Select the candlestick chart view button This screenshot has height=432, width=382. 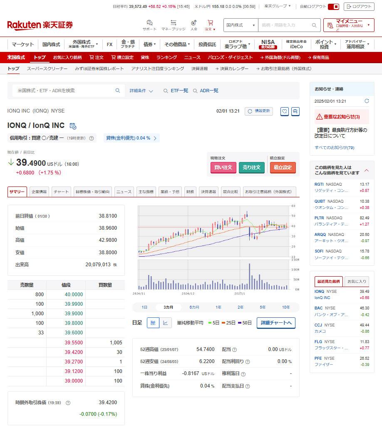click(x=153, y=323)
